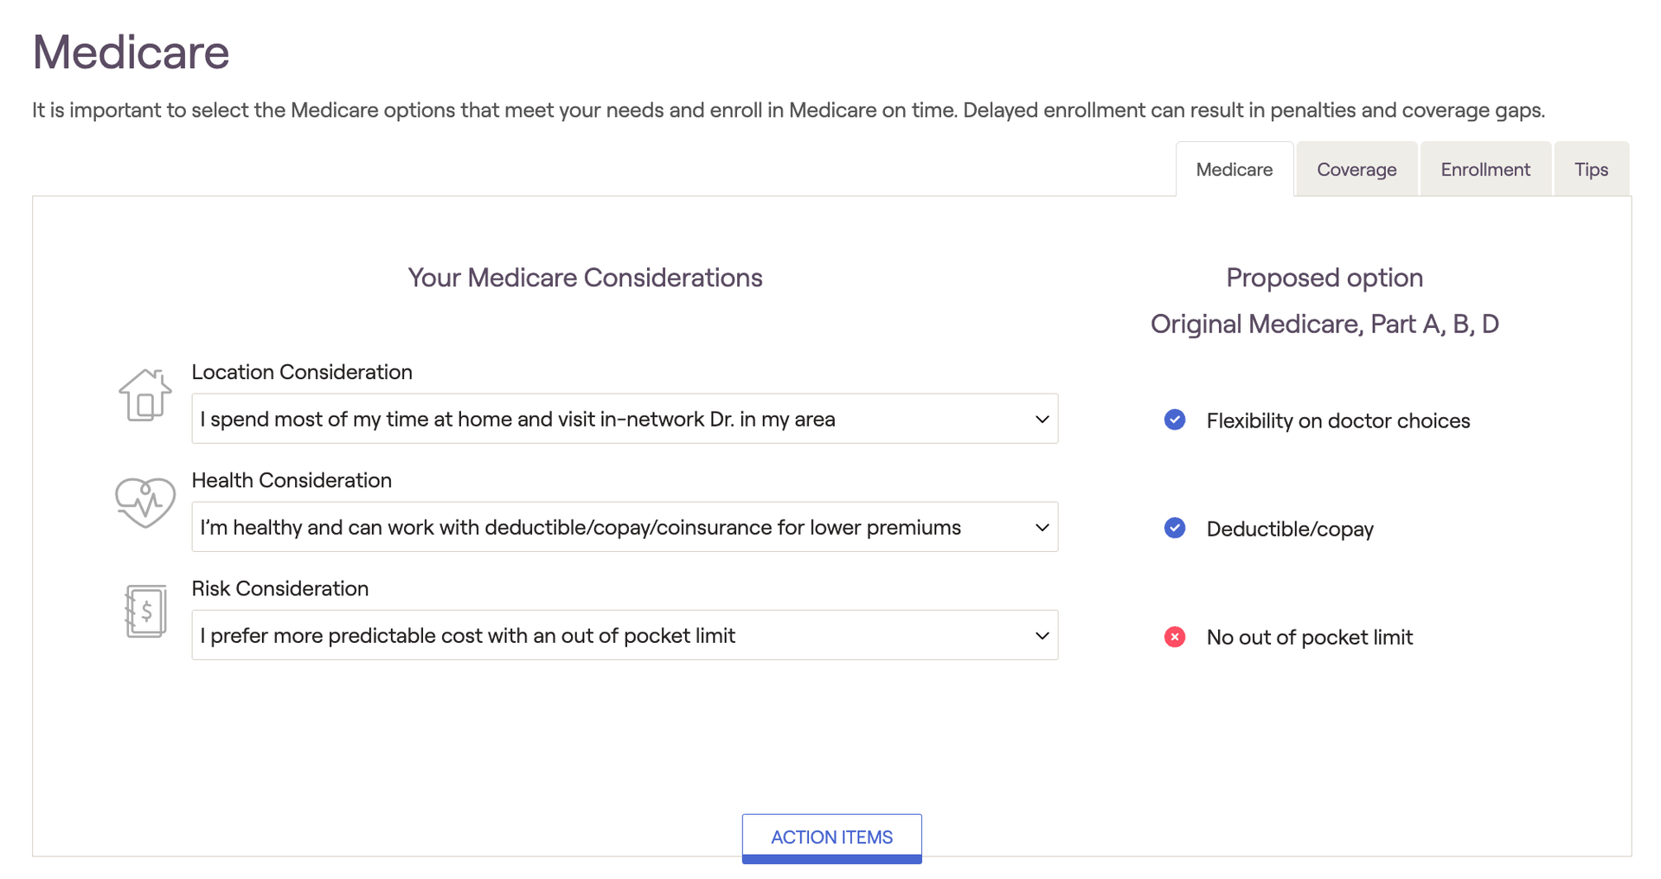Click the heartbeat icon beside Health Consideration

click(144, 502)
